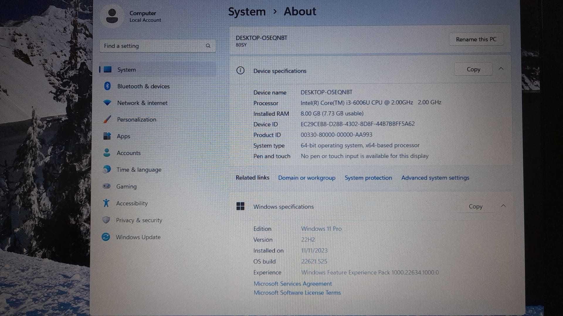Click the Network wifi icon in sidebar
Viewport: 563px width, 316px height.
pyautogui.click(x=107, y=103)
